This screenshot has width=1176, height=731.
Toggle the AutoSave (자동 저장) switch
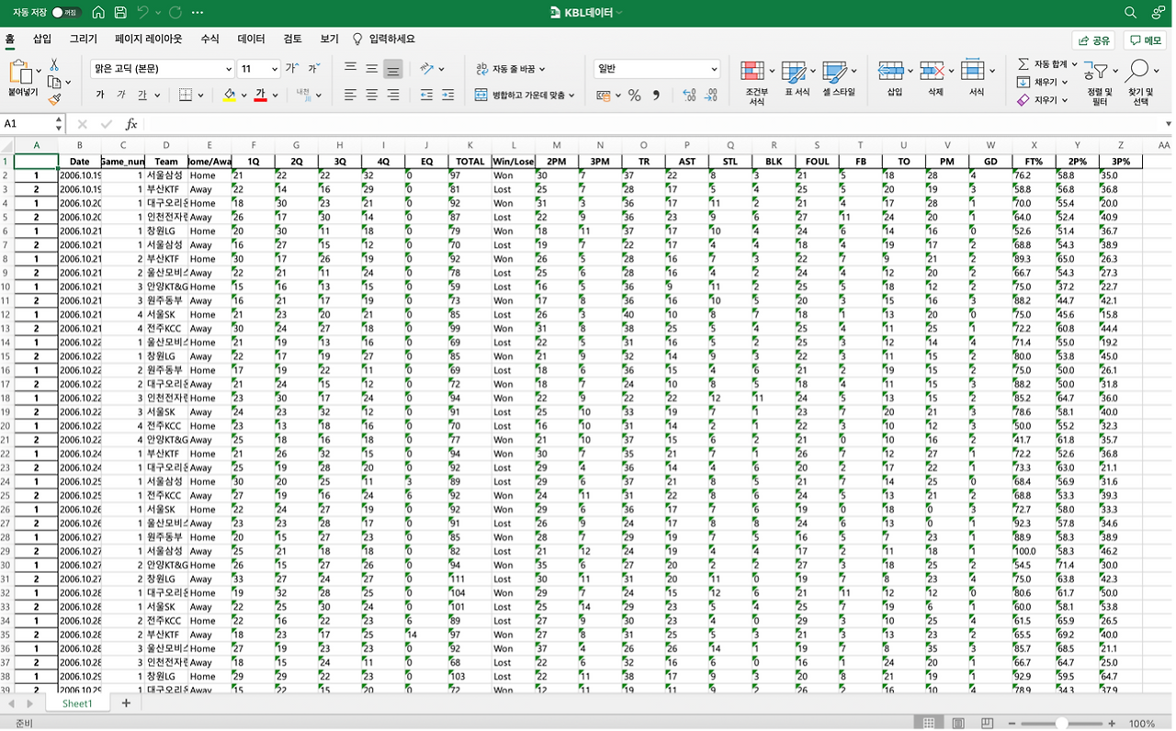click(66, 13)
